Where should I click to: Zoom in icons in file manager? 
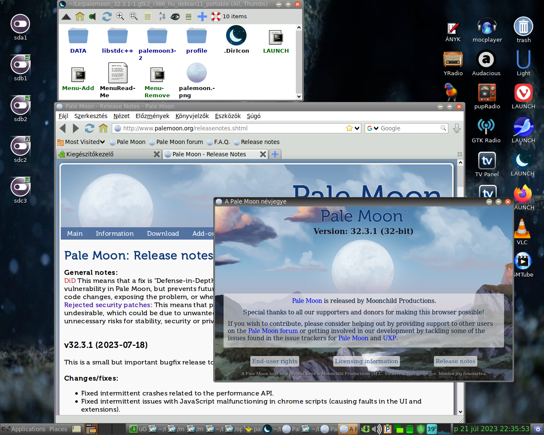pyautogui.click(x=120, y=17)
